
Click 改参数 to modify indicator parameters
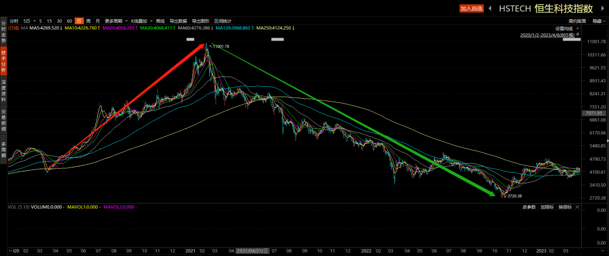pyautogui.click(x=529, y=207)
